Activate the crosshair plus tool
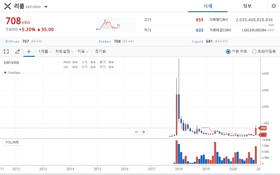The height and width of the screenshot is (175, 280). pos(29,52)
